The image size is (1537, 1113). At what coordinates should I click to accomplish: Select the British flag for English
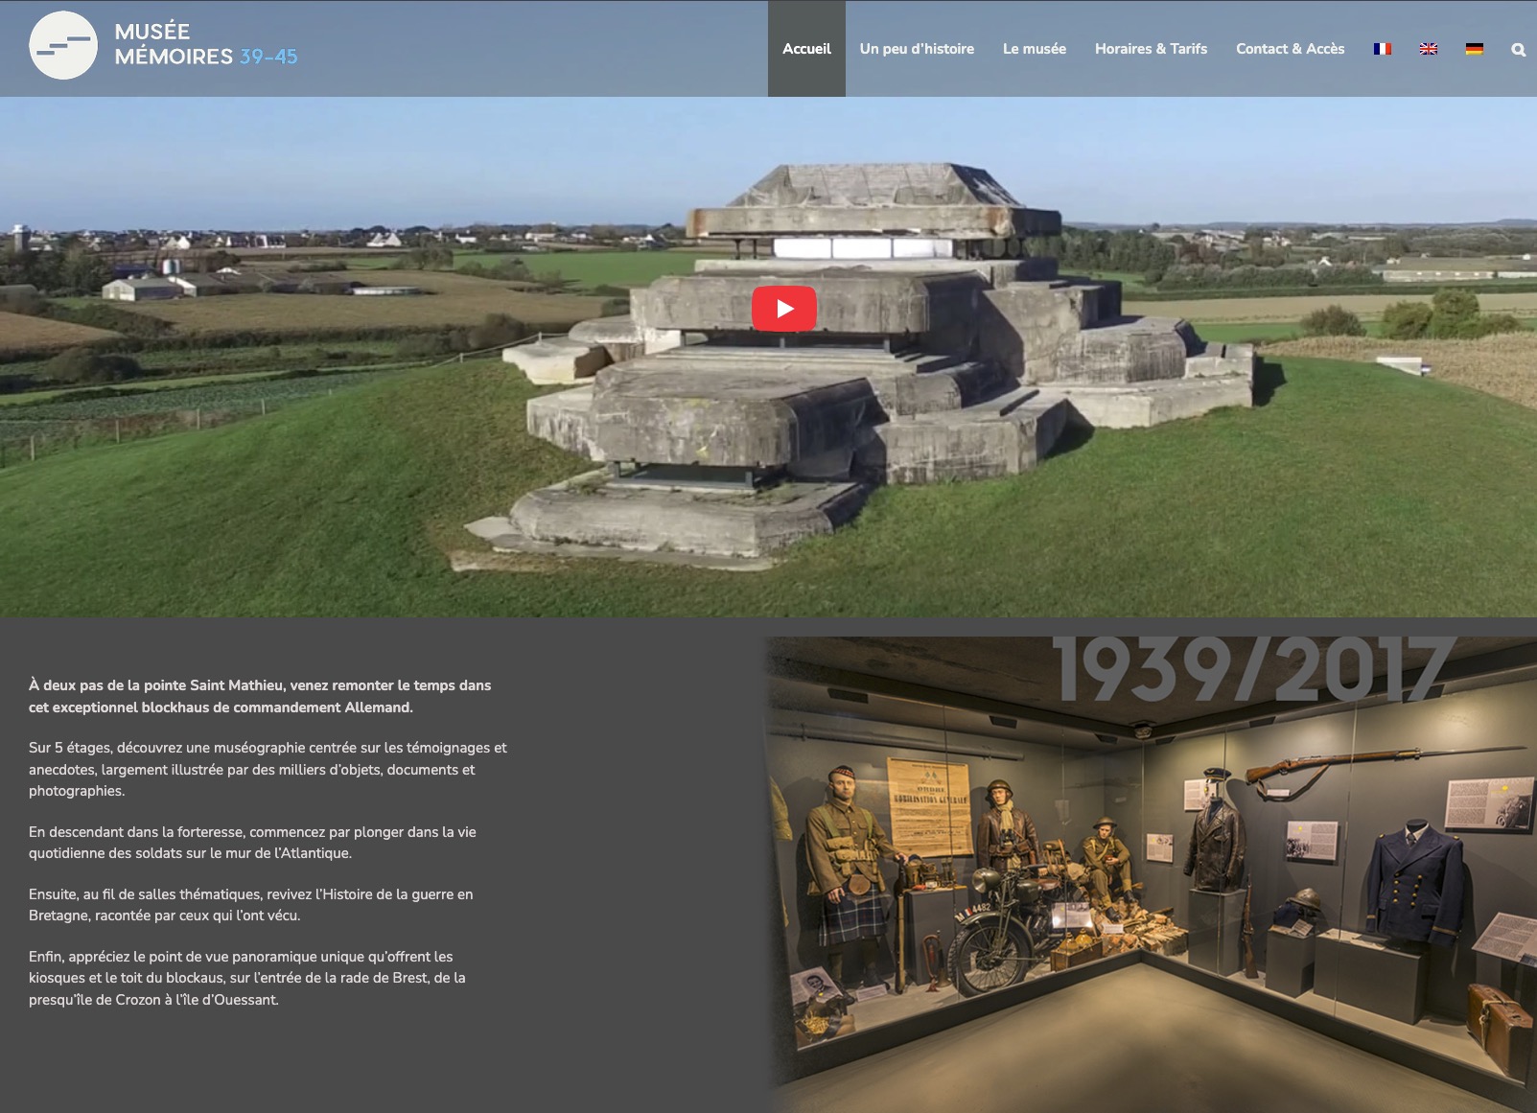coord(1428,49)
